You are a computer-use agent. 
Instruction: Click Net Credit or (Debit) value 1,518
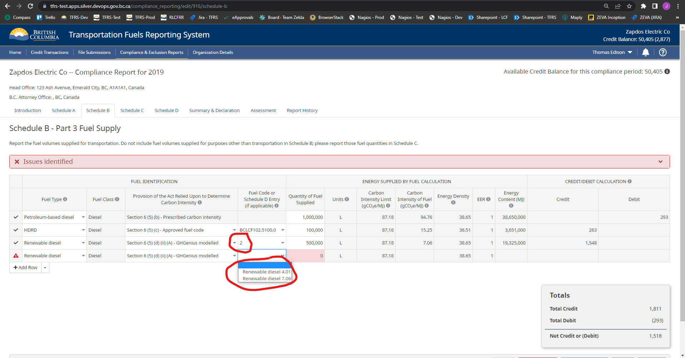click(x=655, y=336)
